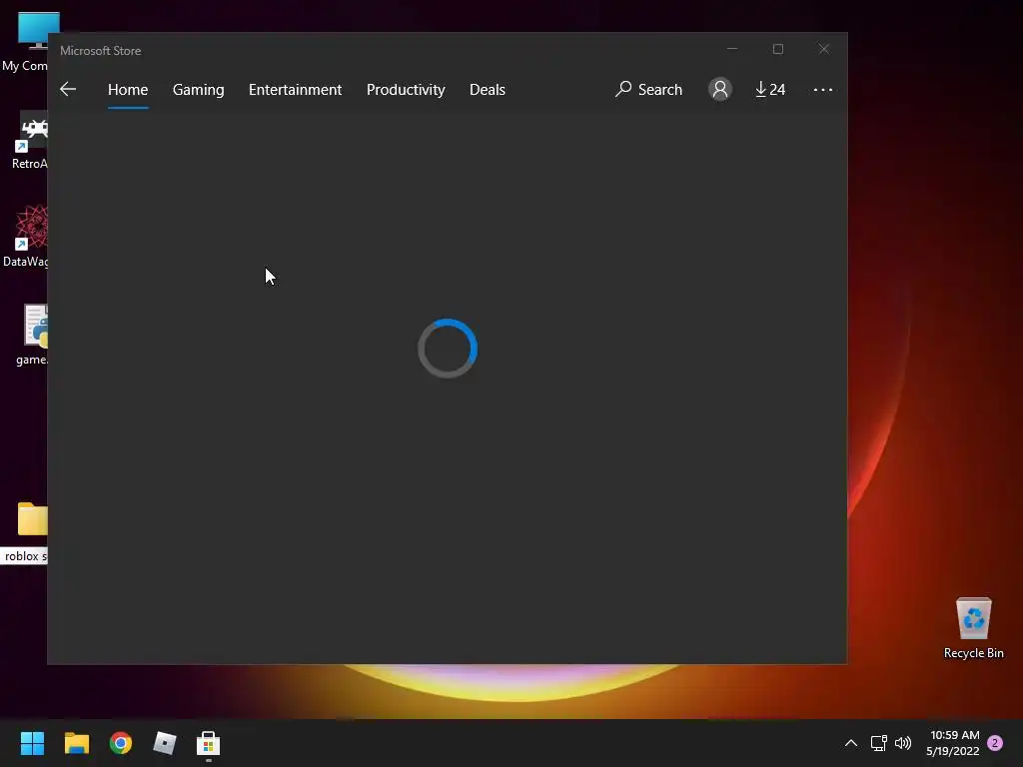The height and width of the screenshot is (767, 1023).
Task: Show hidden icons in system tray
Action: 851,743
